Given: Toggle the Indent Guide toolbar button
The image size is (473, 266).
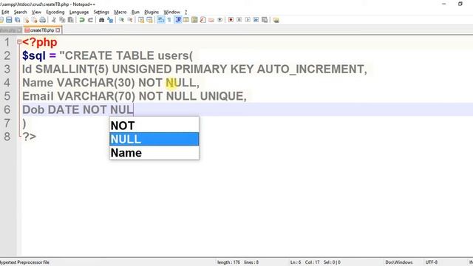Looking at the screenshot, I should pyautogui.click(x=178, y=20).
